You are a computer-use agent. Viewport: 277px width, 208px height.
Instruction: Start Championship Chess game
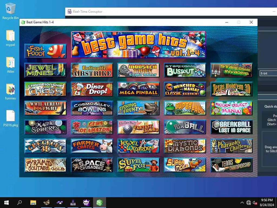pyautogui.click(x=45, y=89)
